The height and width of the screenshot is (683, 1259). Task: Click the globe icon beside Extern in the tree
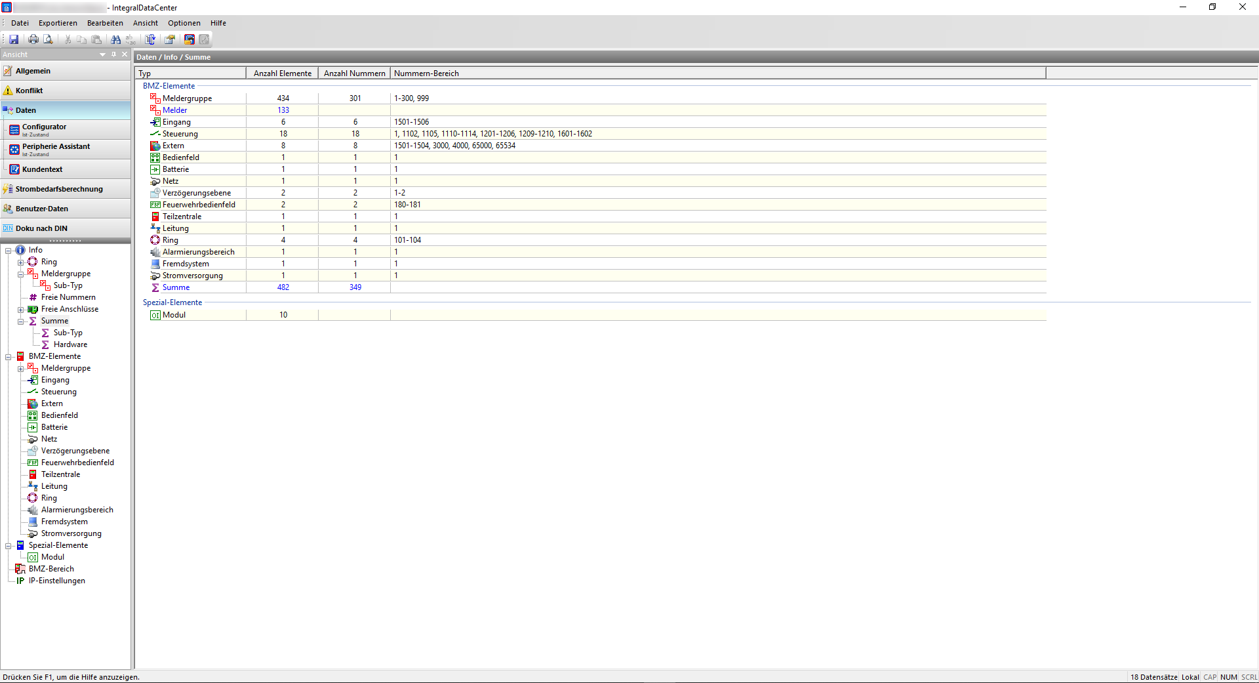pos(33,404)
